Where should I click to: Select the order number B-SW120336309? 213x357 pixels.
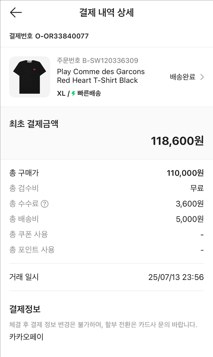[110, 61]
